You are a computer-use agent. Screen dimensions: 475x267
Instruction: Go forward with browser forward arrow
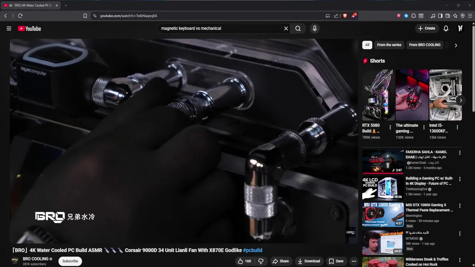(x=13, y=16)
